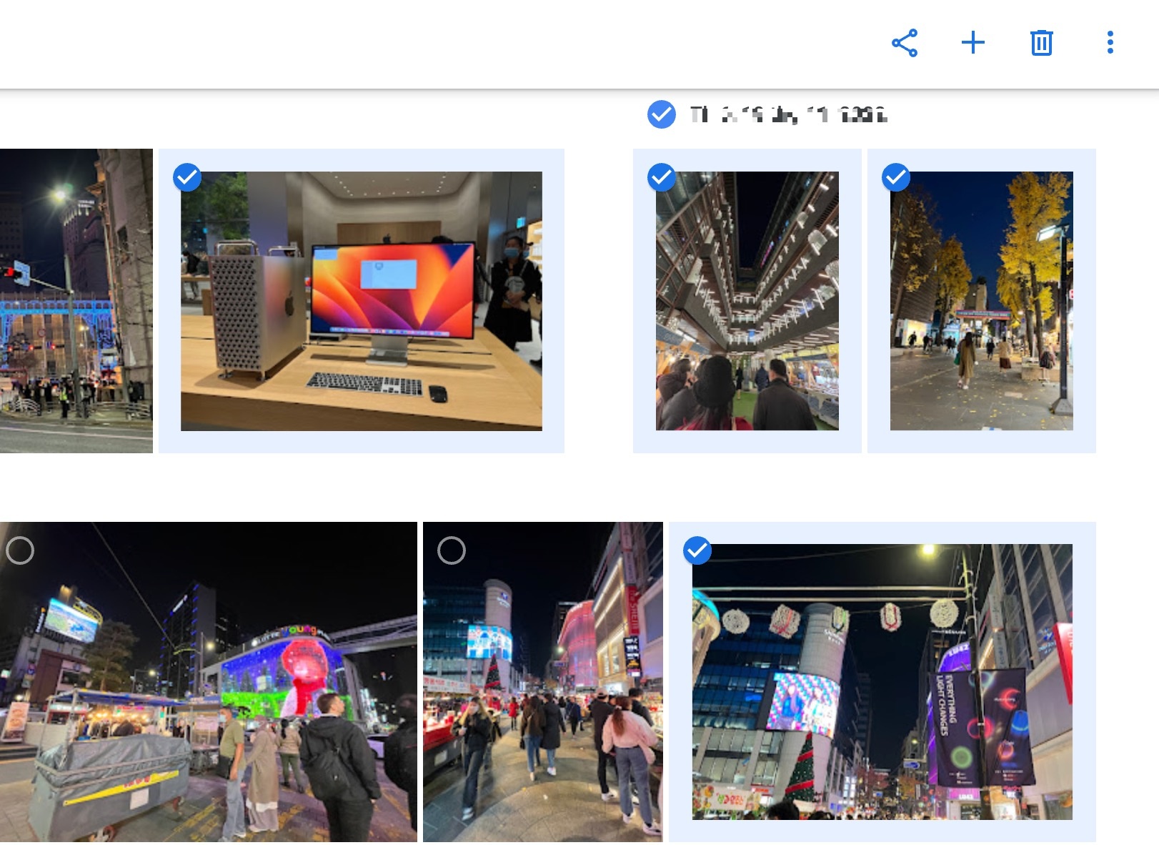Viewport: 1159px width, 845px height.
Task: Click the share icon in the toolbar
Action: tap(906, 44)
